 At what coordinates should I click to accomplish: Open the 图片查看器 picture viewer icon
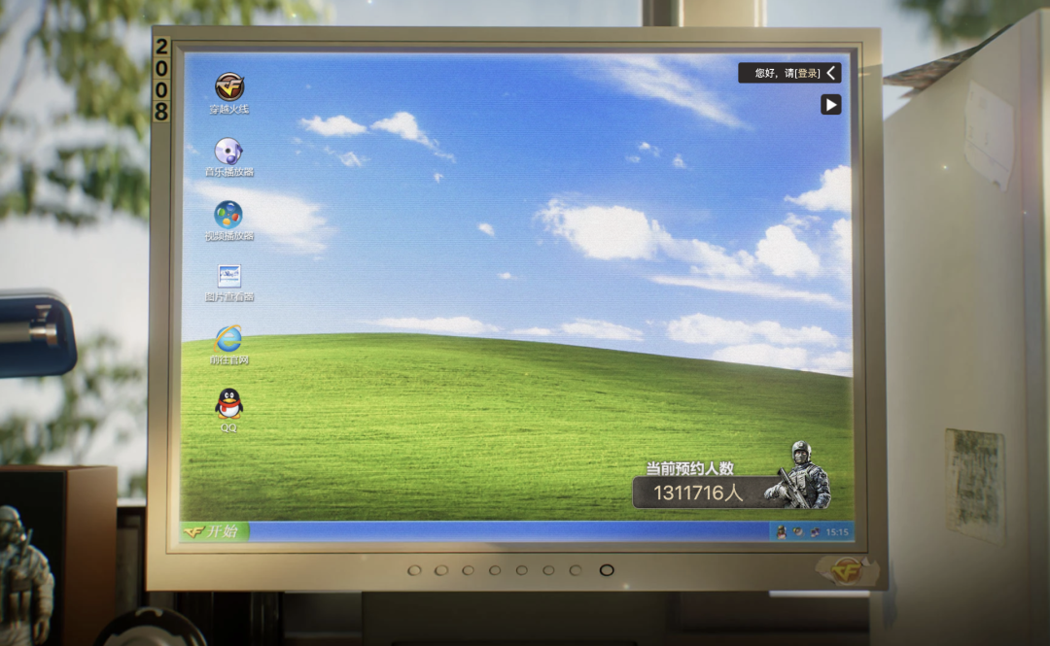(229, 283)
